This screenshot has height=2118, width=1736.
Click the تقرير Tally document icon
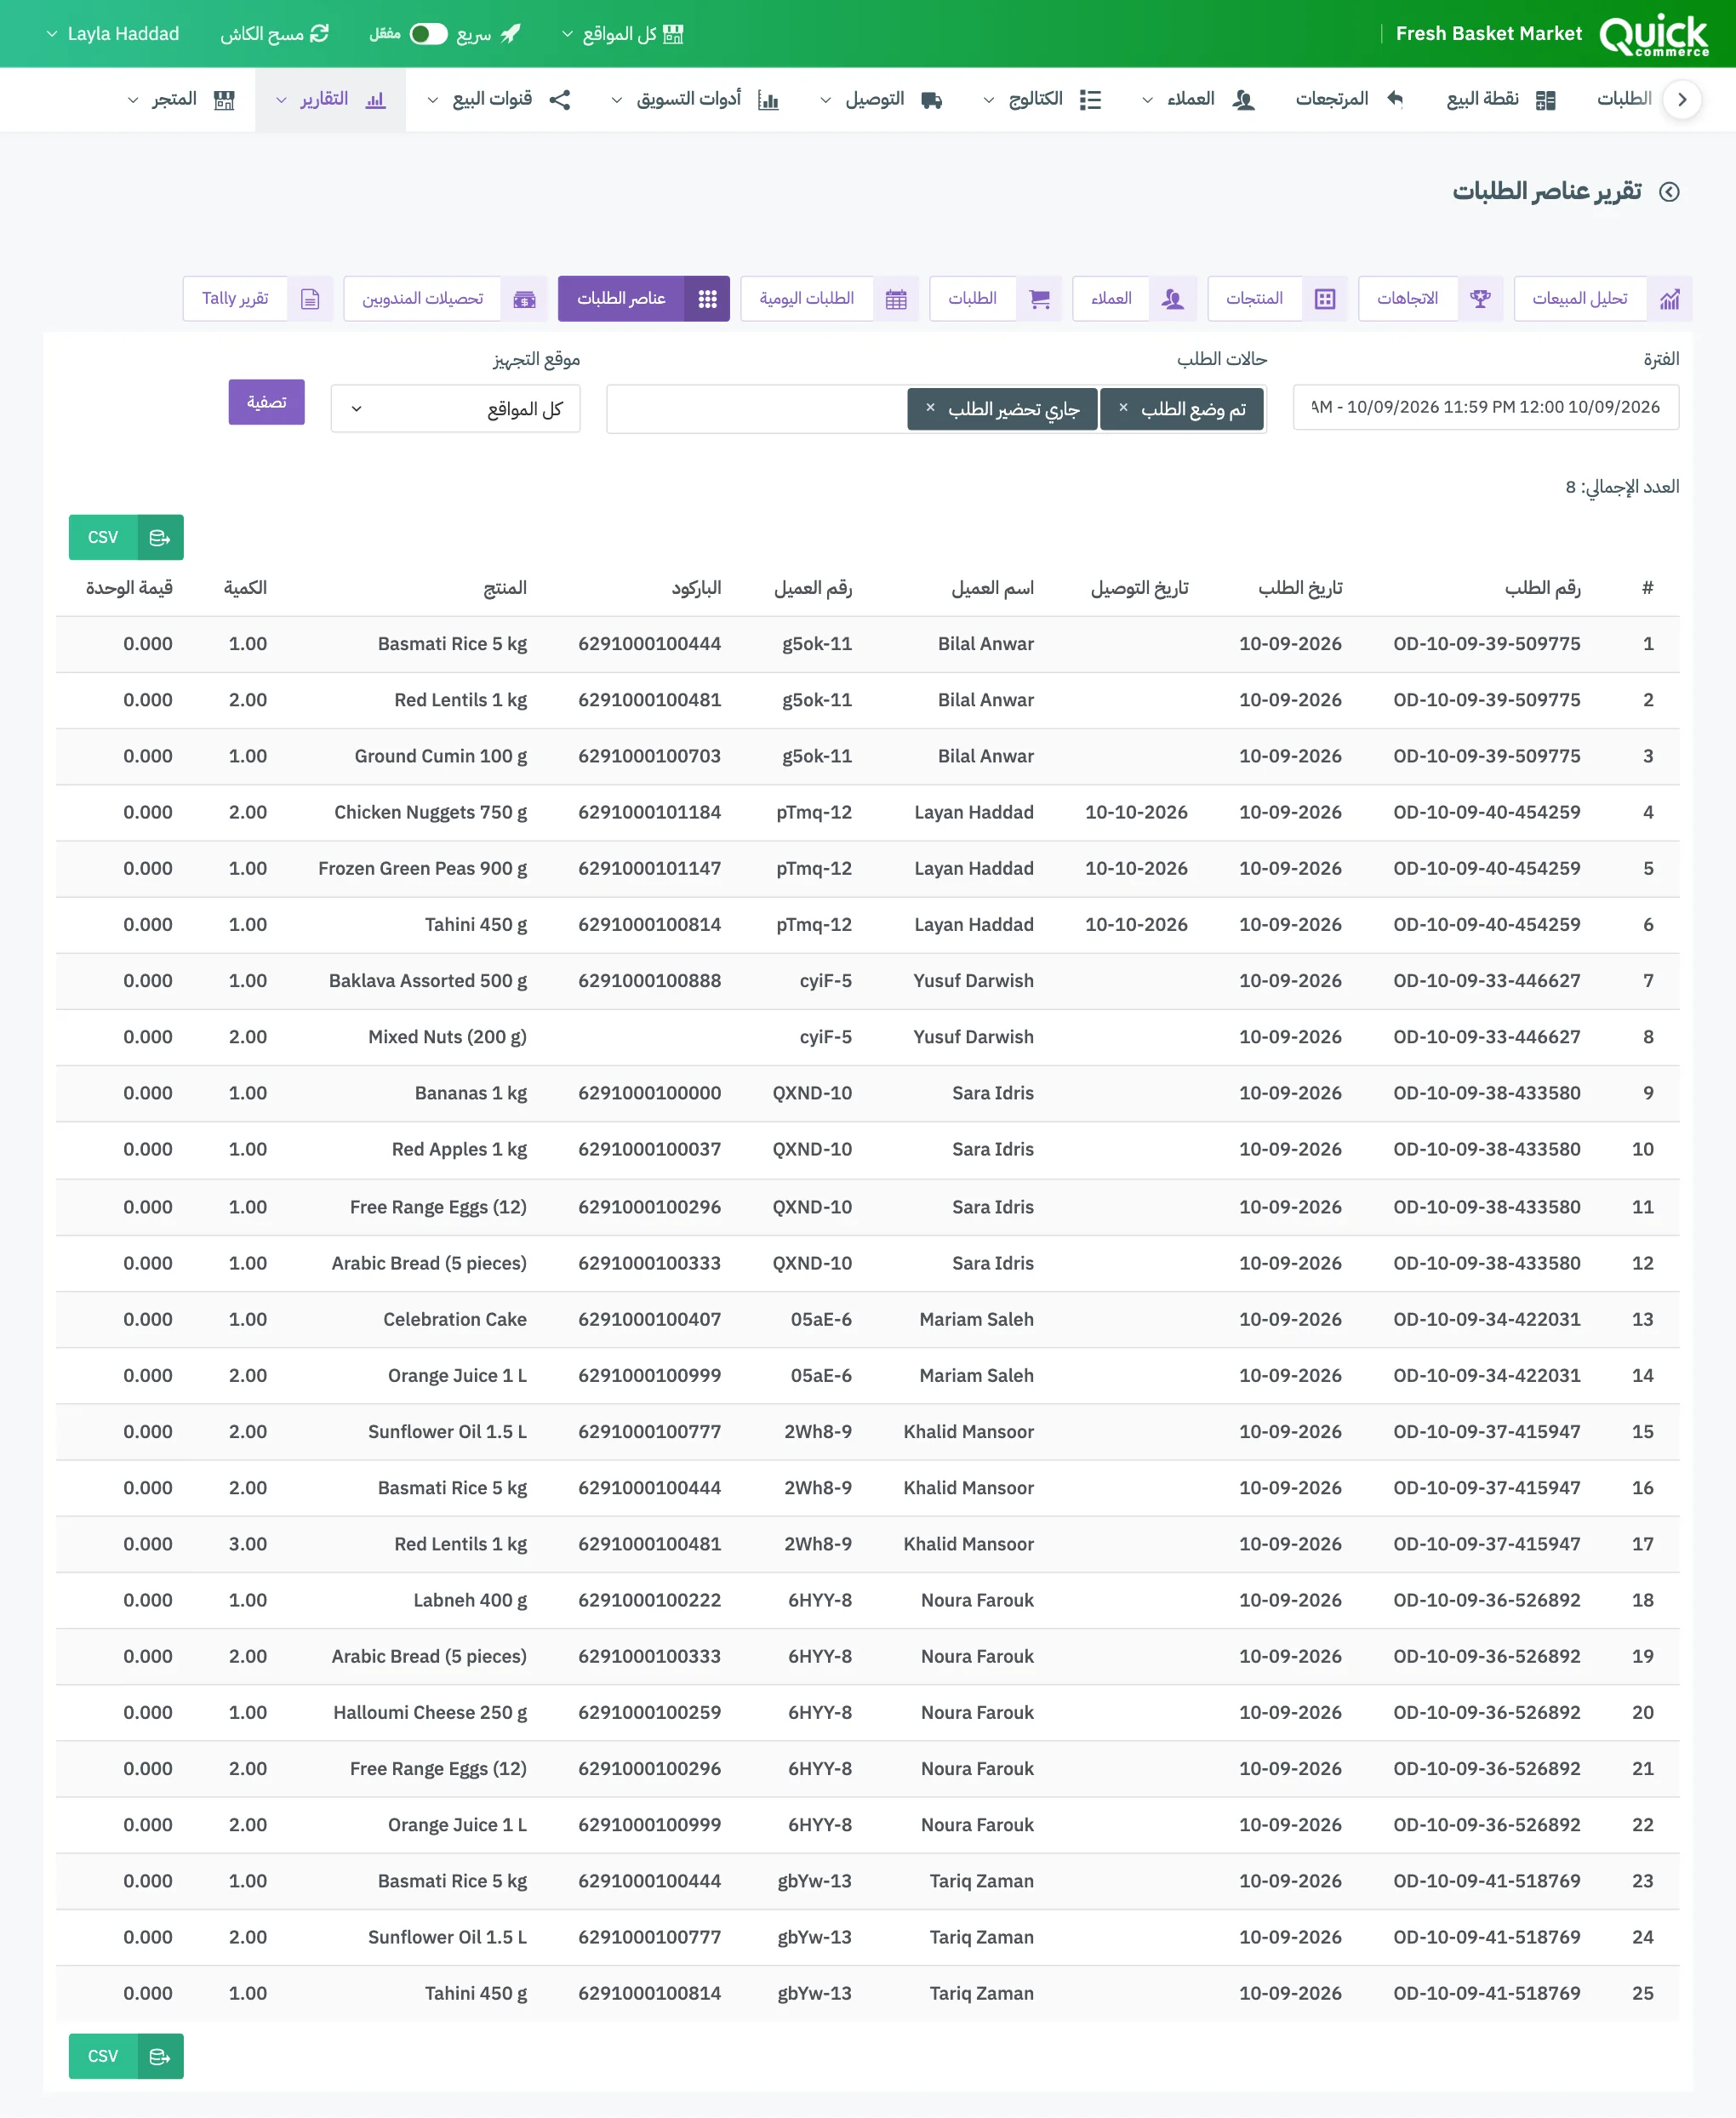point(309,298)
